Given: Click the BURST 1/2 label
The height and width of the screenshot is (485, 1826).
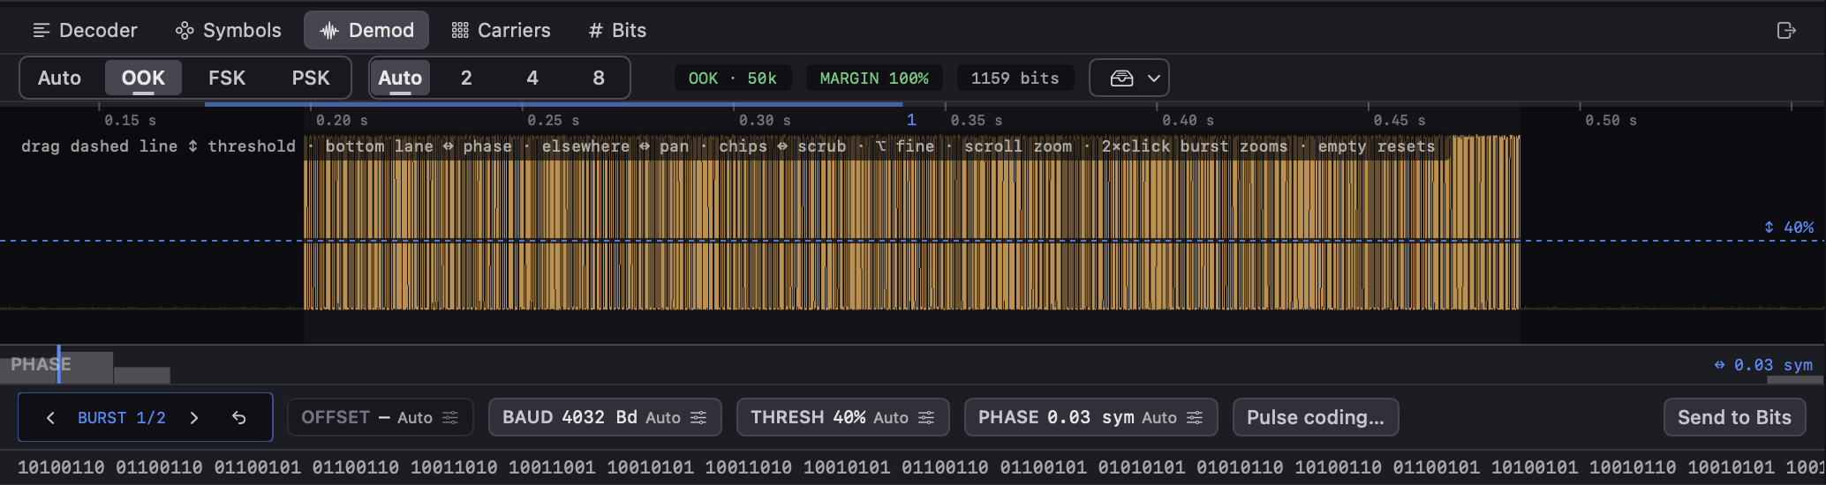Looking at the screenshot, I should pyautogui.click(x=122, y=417).
